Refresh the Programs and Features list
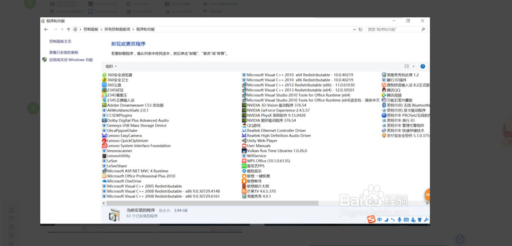512x246 pixels. pyautogui.click(x=361, y=29)
